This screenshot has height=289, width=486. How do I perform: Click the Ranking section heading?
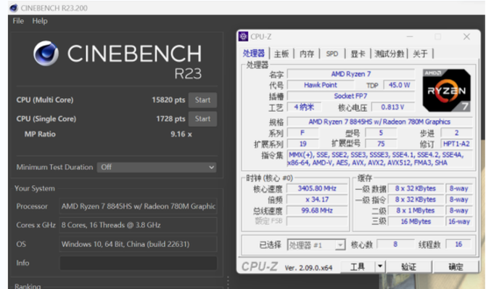[28, 286]
